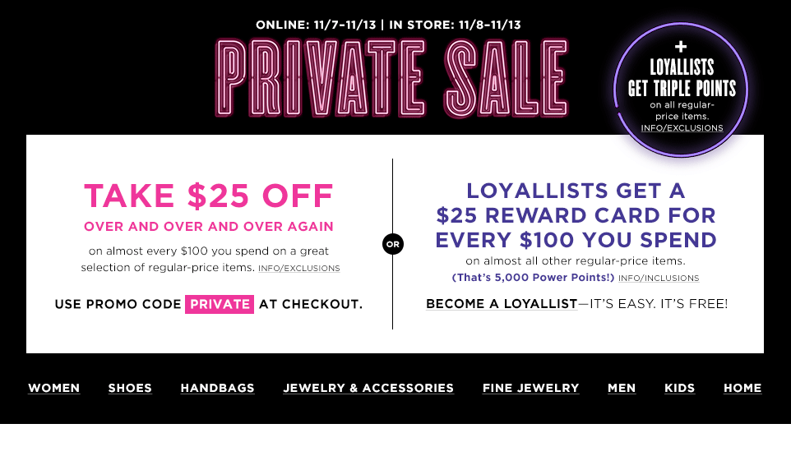This screenshot has width=791, height=456.
Task: Open the Women category
Action: [x=53, y=388]
